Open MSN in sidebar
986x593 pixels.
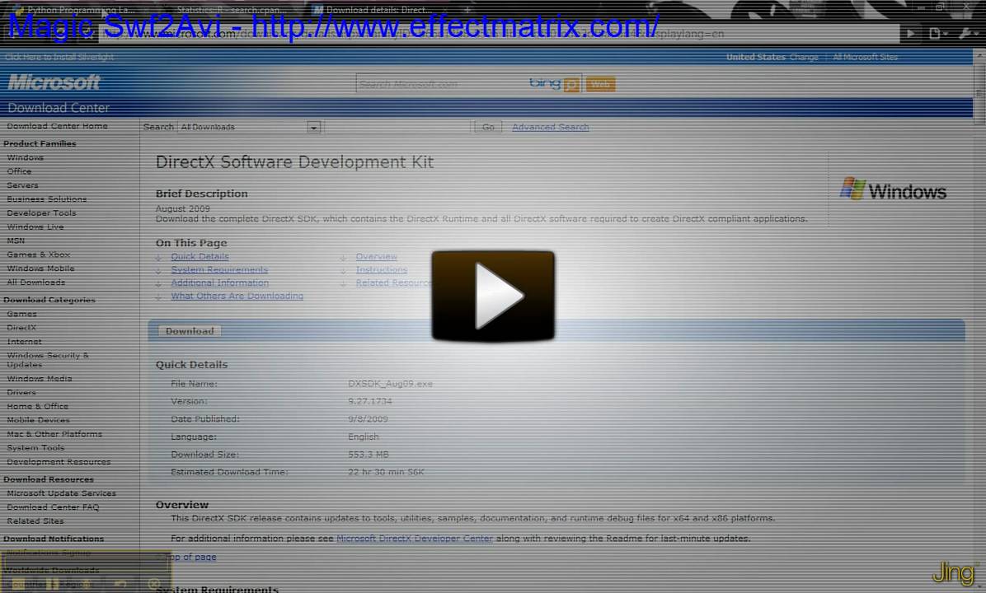(16, 240)
